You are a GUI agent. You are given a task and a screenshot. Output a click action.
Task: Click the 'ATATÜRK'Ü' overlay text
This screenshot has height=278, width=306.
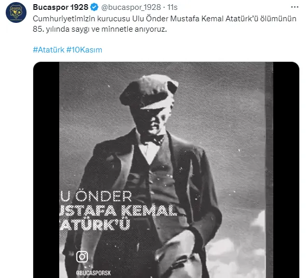click(95, 224)
